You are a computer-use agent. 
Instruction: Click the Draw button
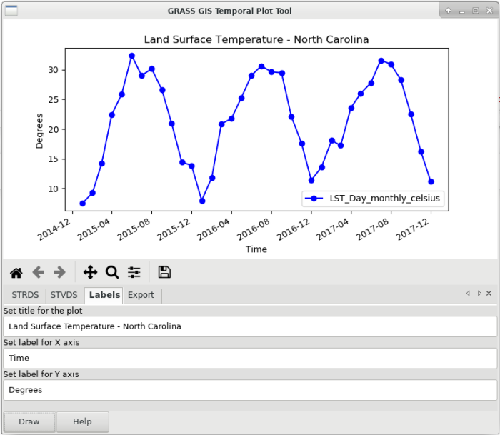[x=29, y=421]
